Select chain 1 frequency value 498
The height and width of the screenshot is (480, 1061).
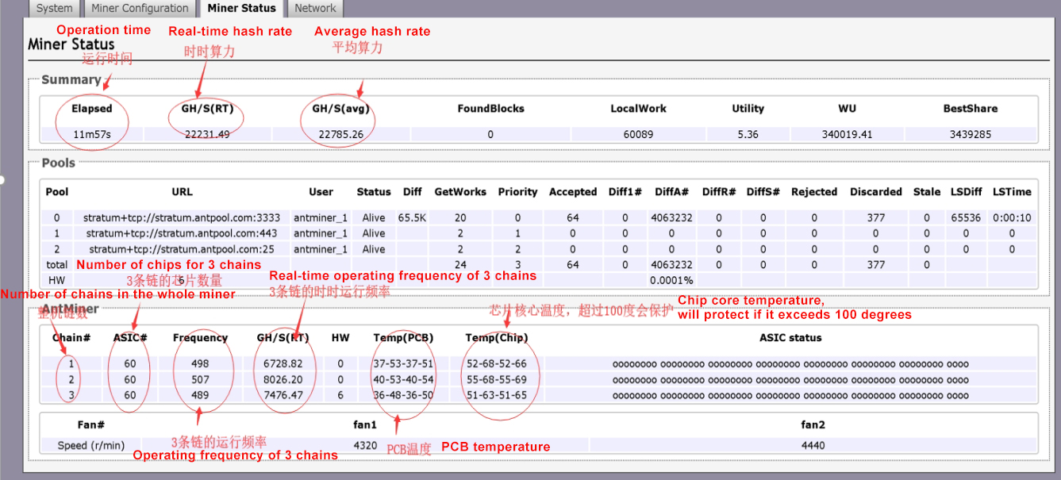pos(200,363)
